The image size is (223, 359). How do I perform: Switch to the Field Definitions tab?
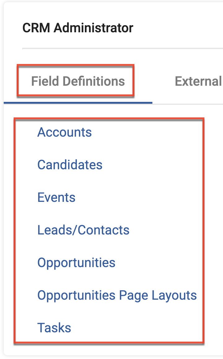tap(78, 81)
